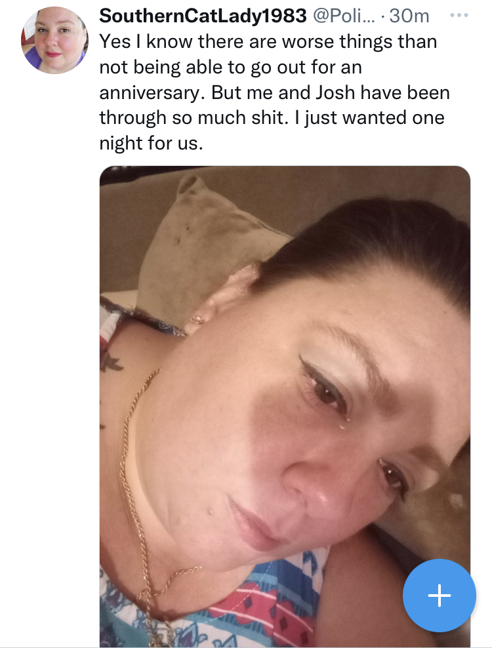The image size is (492, 648).
Task: Open SouthernCatLady1983's profile avatar
Action: [x=54, y=40]
